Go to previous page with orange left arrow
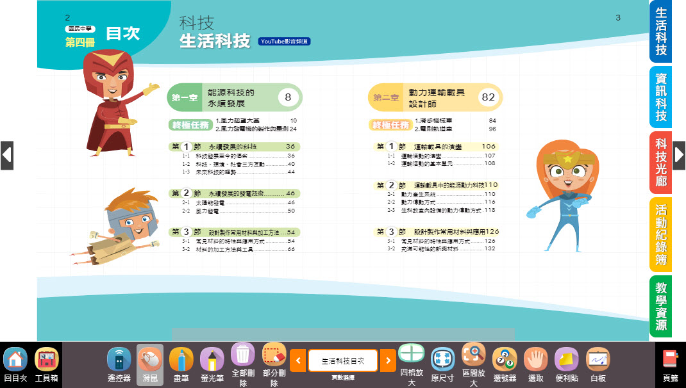Viewport: 686px width, 388px height. 298,360
